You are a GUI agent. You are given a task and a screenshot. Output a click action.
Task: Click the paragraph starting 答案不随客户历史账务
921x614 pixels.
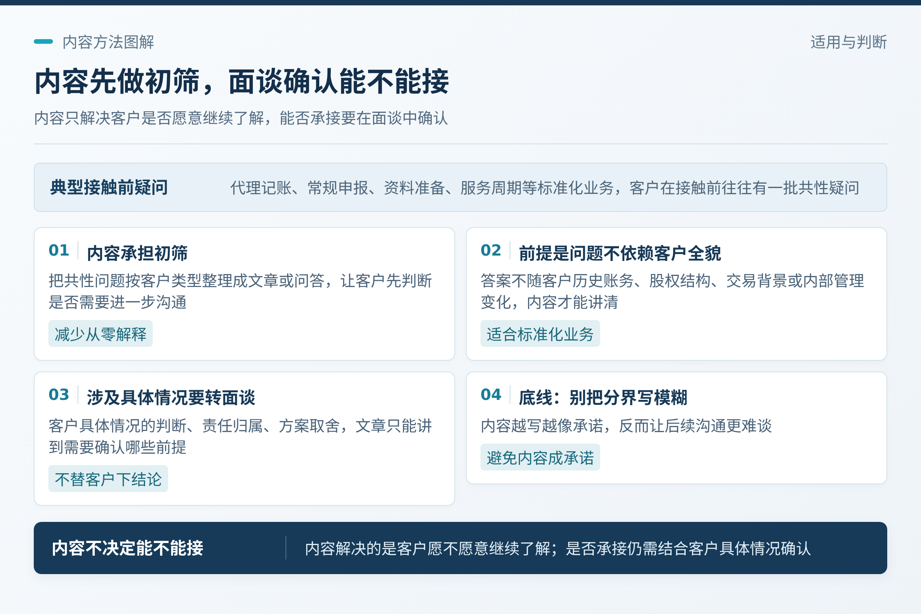tap(672, 291)
